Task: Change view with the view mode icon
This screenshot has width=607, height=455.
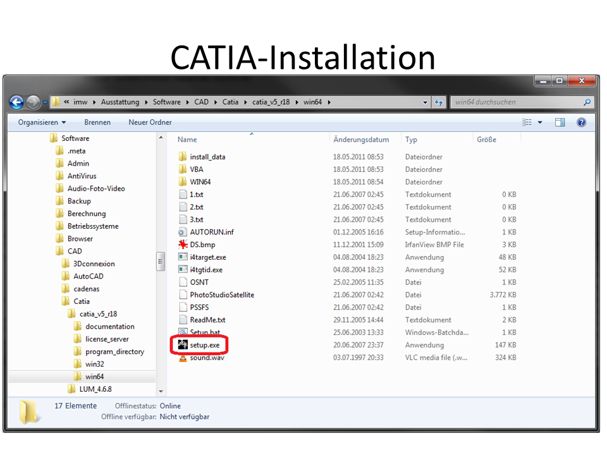Action: 527,122
